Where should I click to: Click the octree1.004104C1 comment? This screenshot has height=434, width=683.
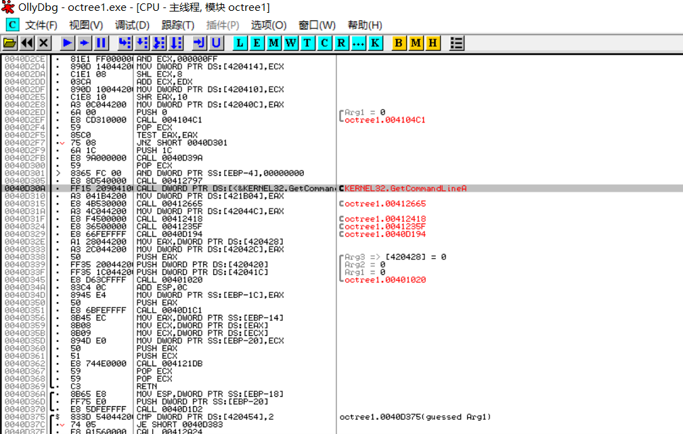(x=384, y=120)
